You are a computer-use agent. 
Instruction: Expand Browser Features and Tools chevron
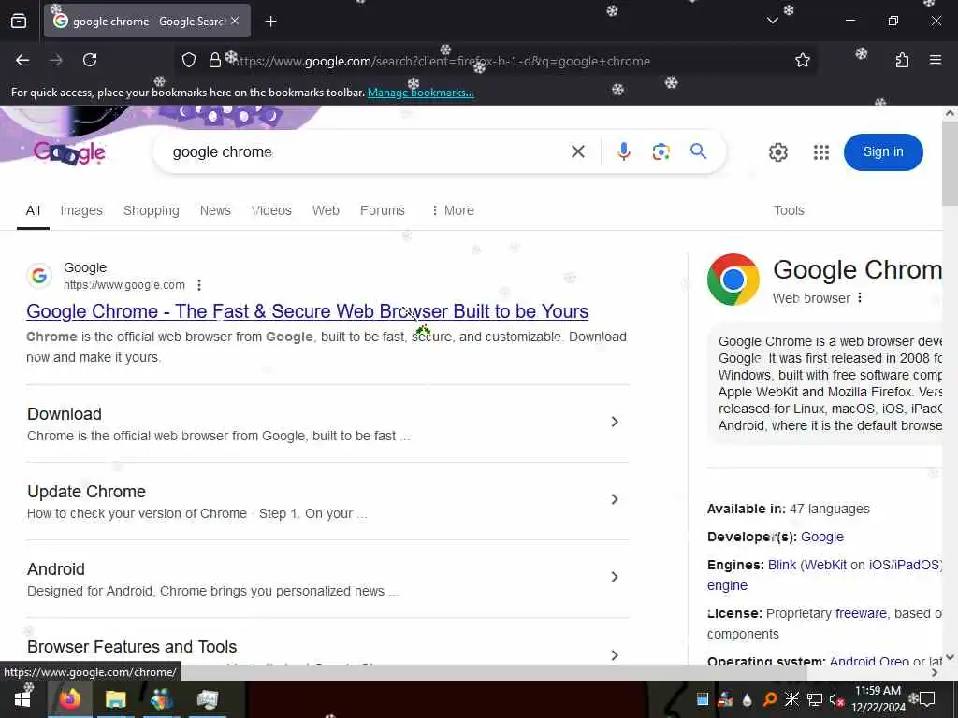[615, 655]
